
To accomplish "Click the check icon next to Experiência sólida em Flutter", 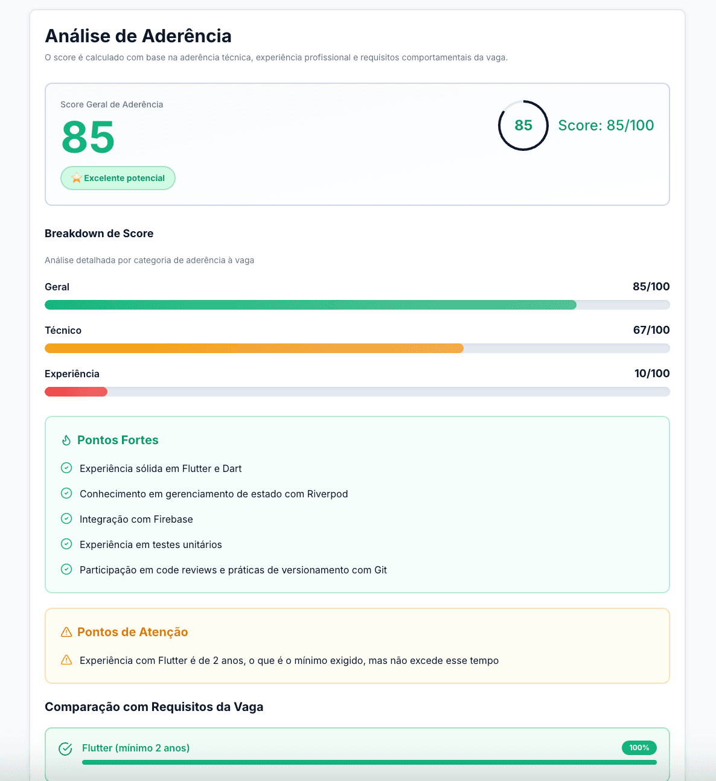I will click(x=66, y=468).
